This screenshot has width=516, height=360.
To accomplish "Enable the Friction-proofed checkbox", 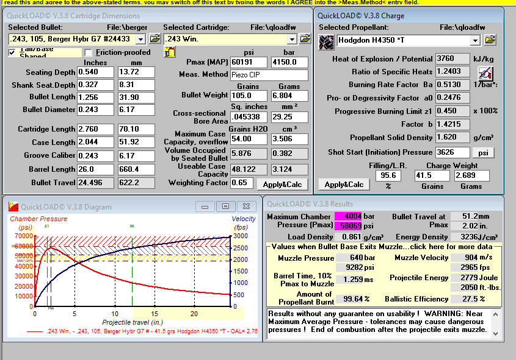I will tap(88, 52).
